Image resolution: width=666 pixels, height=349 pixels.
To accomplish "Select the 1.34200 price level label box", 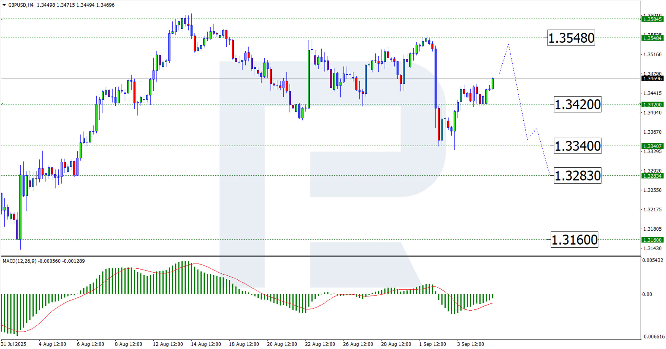I will pos(577,105).
